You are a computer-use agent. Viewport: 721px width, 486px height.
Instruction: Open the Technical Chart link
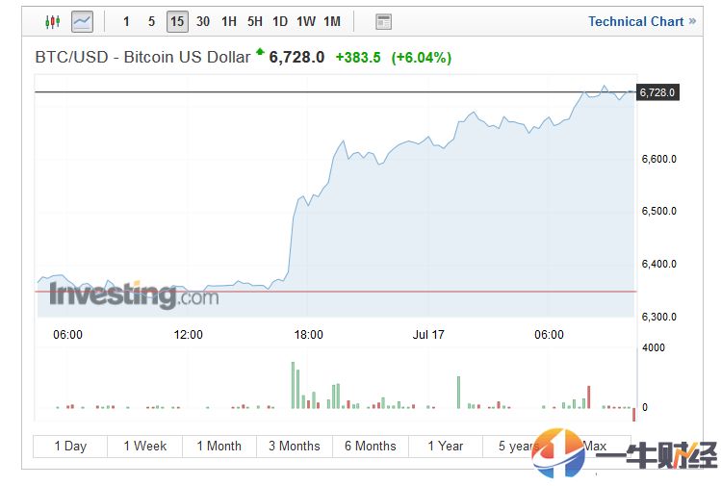pyautogui.click(x=635, y=21)
